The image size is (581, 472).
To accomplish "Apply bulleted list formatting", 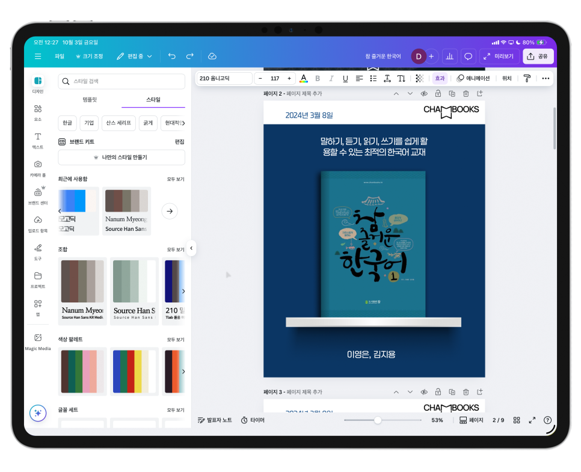I will pyautogui.click(x=373, y=79).
